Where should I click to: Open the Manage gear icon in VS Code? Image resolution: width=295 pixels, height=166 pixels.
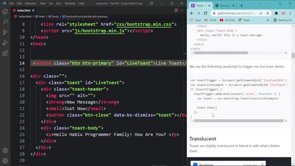coord(5,160)
